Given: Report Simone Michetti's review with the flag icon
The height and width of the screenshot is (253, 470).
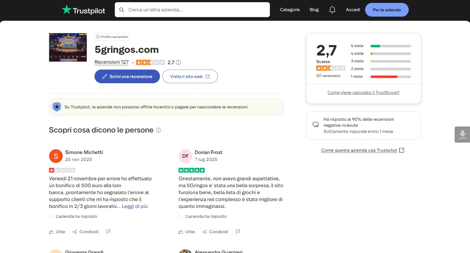Looking at the screenshot, I should 109,231.
